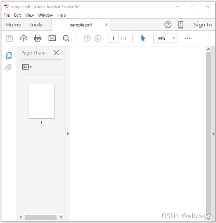Close the sample.pdf tab
This screenshot has width=216, height=223.
(x=107, y=25)
